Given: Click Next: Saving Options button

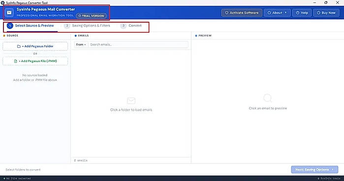Looking at the screenshot, I should tap(314, 170).
